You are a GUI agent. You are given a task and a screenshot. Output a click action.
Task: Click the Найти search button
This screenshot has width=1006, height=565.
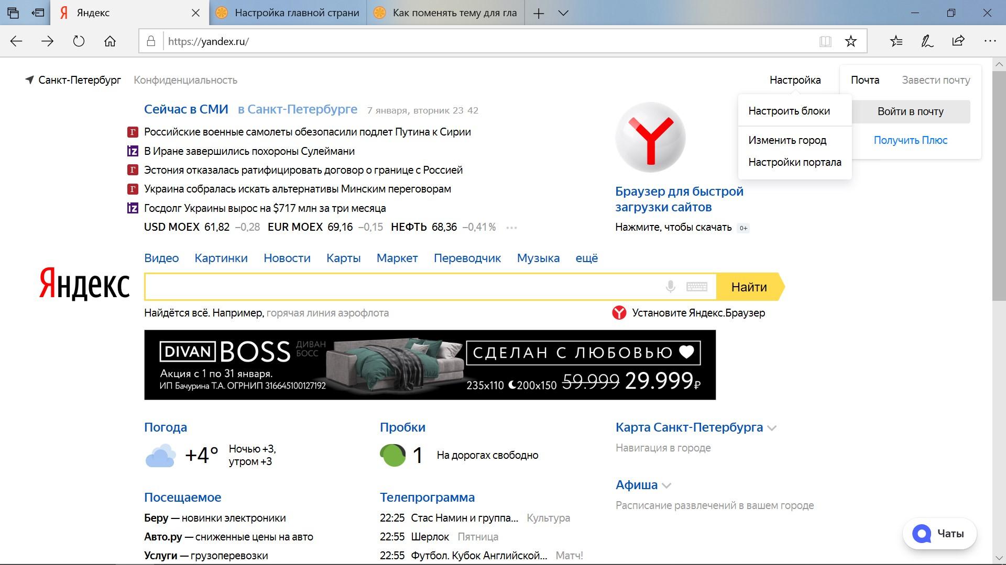point(749,287)
